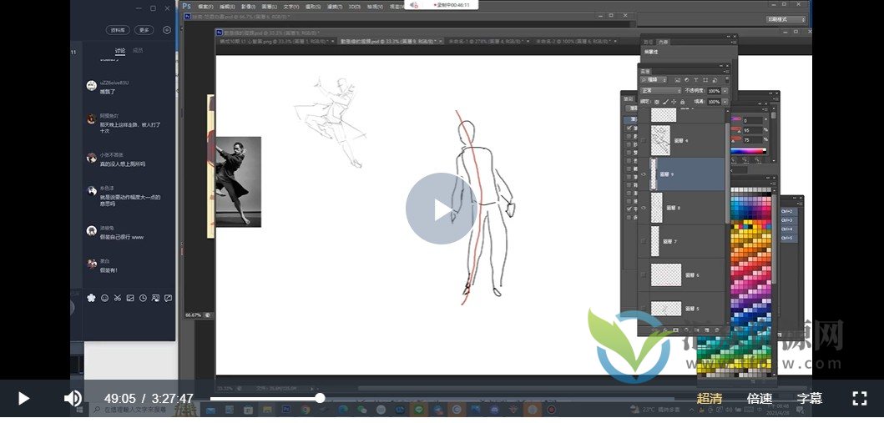Click the clock history icon in chat
The image size is (884, 423).
pos(143,298)
